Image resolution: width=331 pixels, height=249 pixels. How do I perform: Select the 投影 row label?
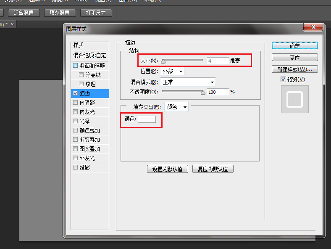coord(85,167)
